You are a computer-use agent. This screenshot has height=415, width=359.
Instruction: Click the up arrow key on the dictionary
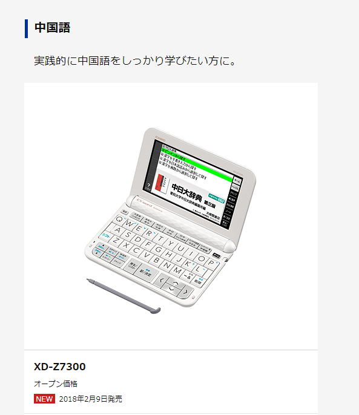tap(177, 283)
